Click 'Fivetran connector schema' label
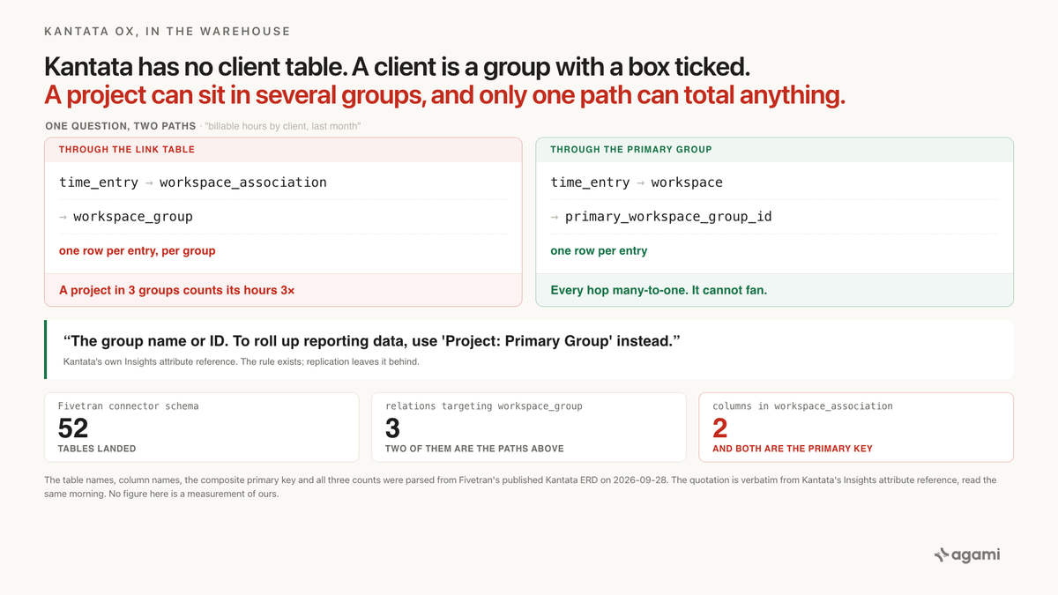 (128, 406)
